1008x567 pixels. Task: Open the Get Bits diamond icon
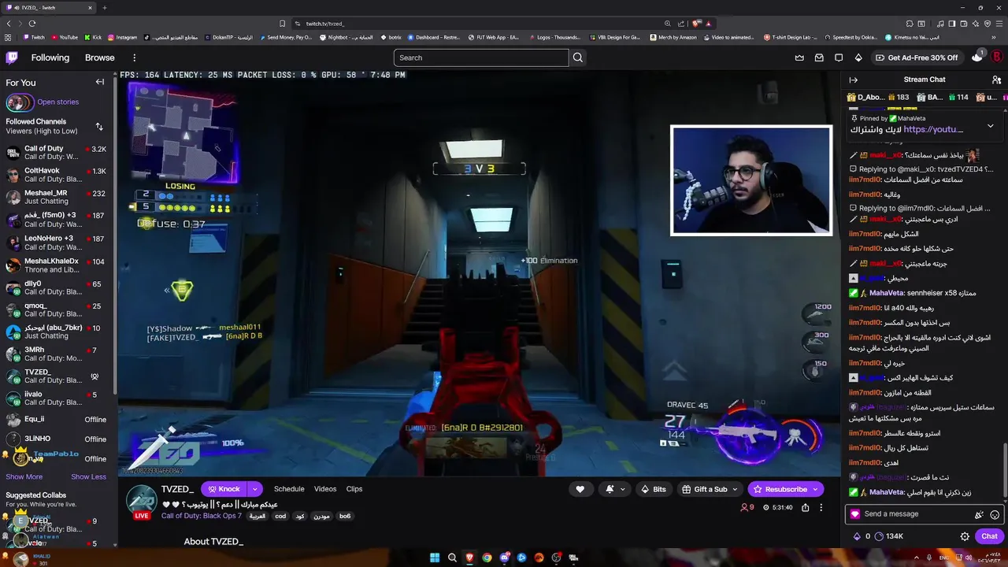pos(858,57)
